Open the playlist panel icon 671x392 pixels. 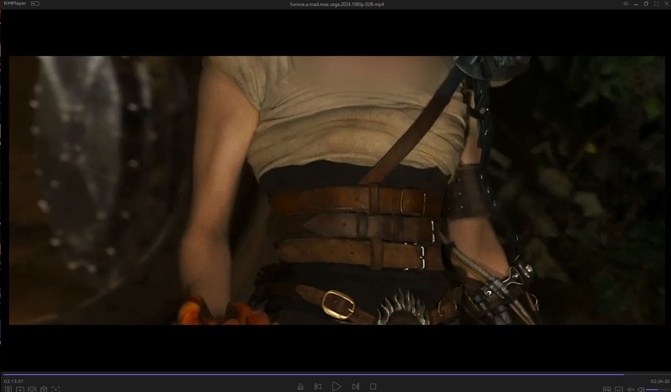pyautogui.click(x=8, y=389)
